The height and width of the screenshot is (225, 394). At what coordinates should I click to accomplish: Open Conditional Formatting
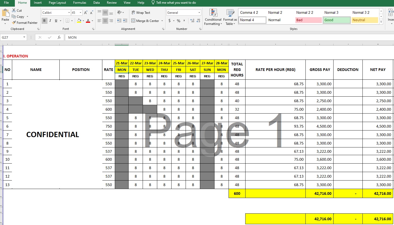[213, 17]
